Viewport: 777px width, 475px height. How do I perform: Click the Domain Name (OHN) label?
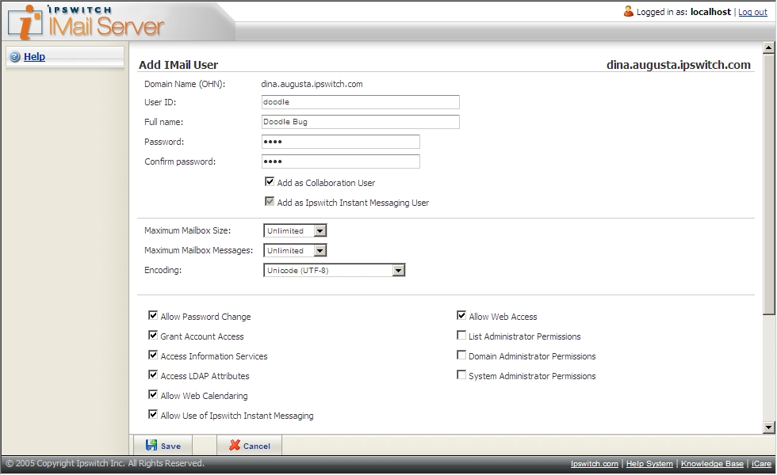(x=185, y=84)
